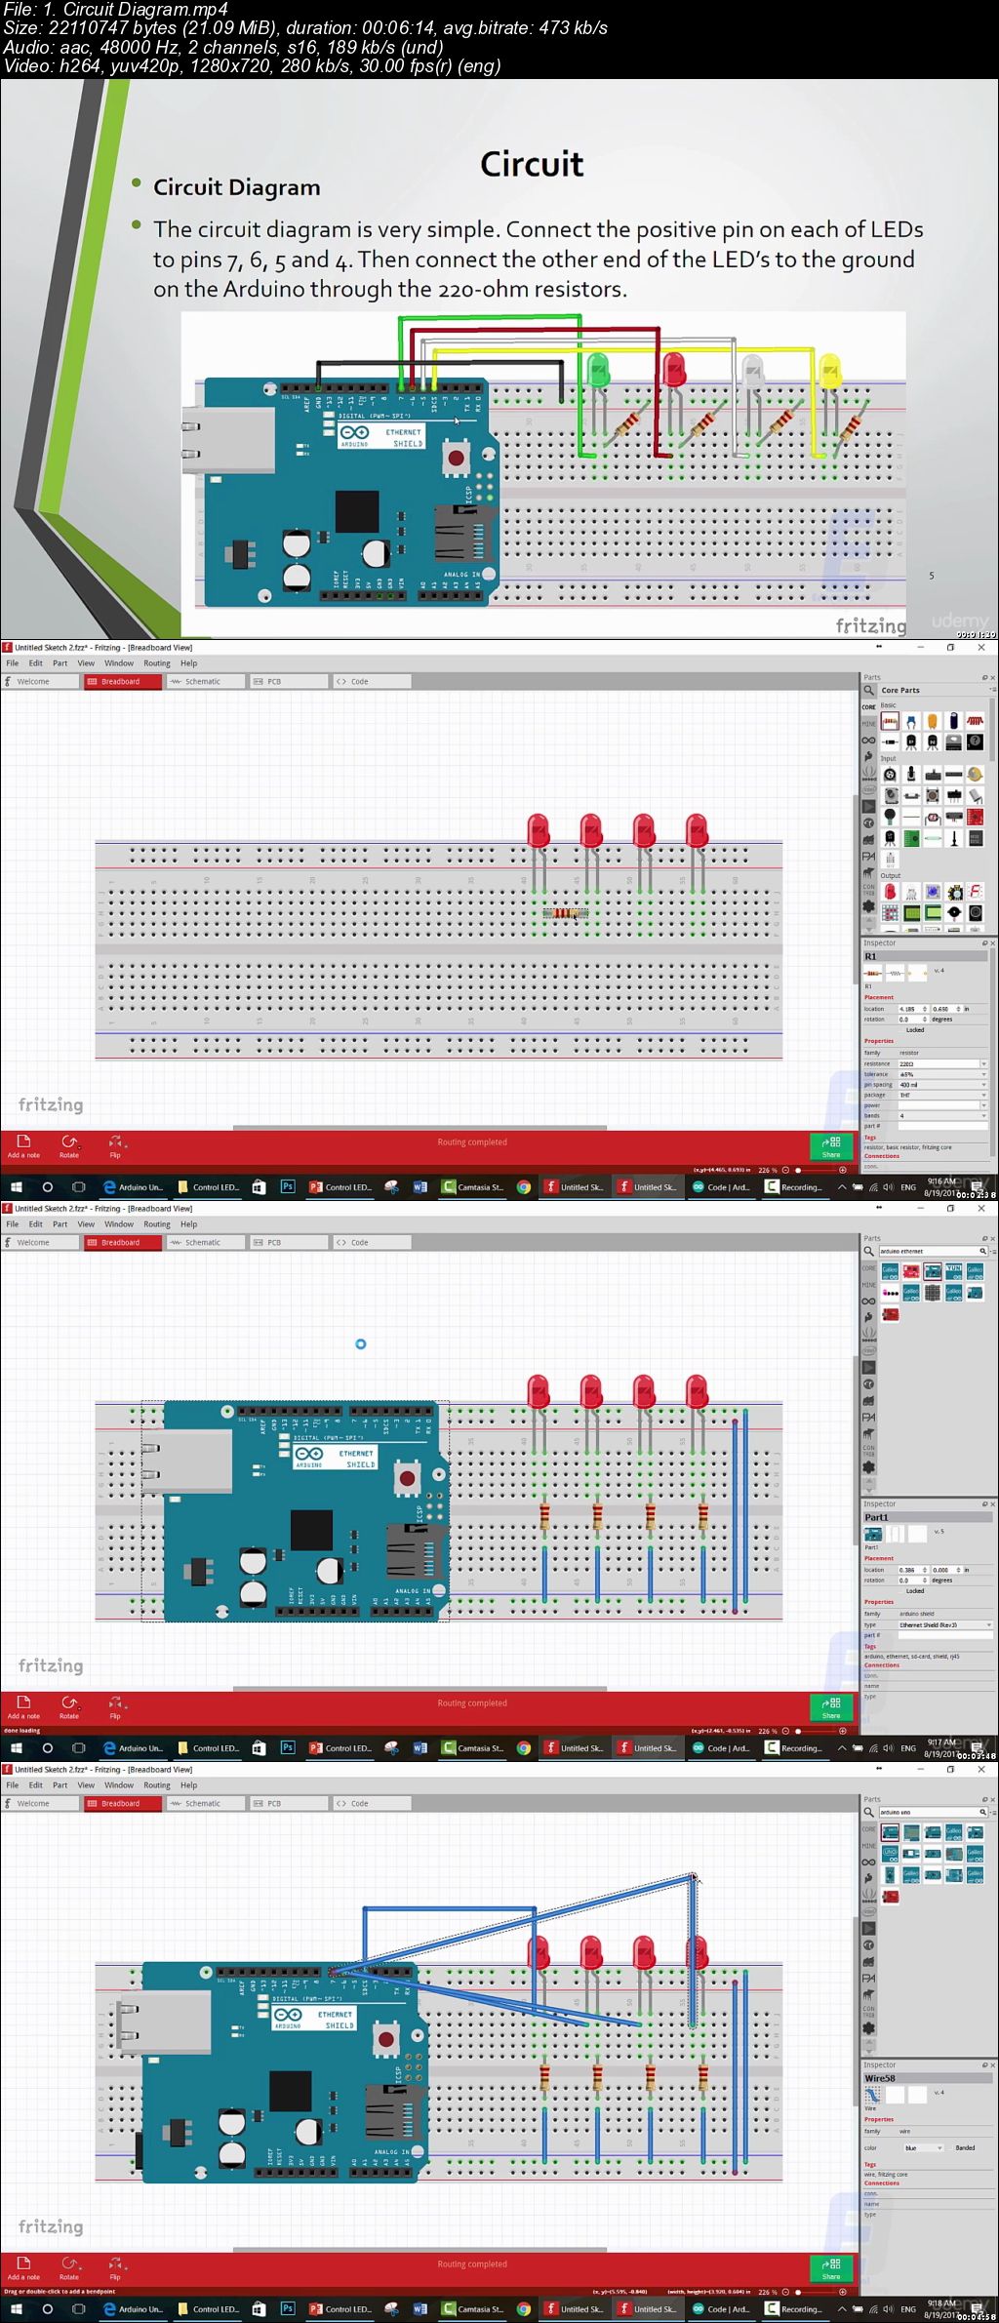Pick the resistor part in R1 frame's Core Parts bin
This screenshot has height=2323, width=999.
point(890,721)
